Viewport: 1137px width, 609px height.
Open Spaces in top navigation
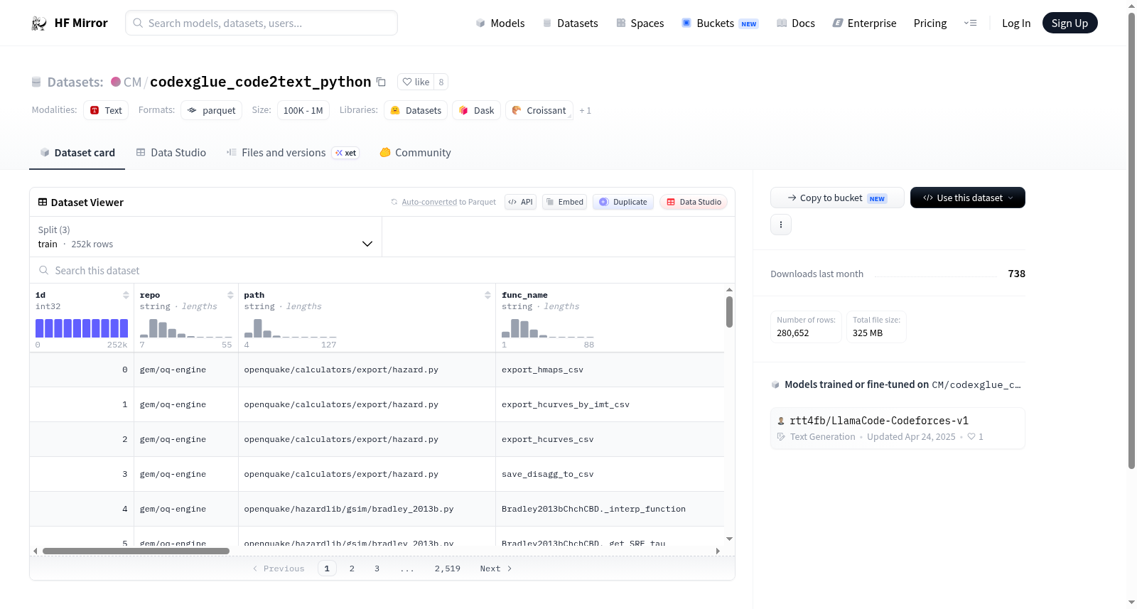click(640, 23)
